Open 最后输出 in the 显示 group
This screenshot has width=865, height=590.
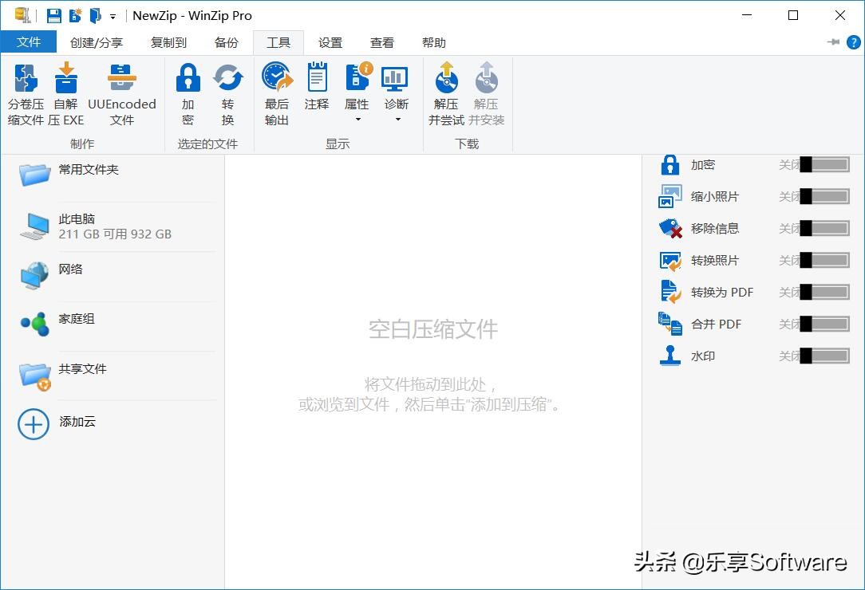[x=275, y=92]
